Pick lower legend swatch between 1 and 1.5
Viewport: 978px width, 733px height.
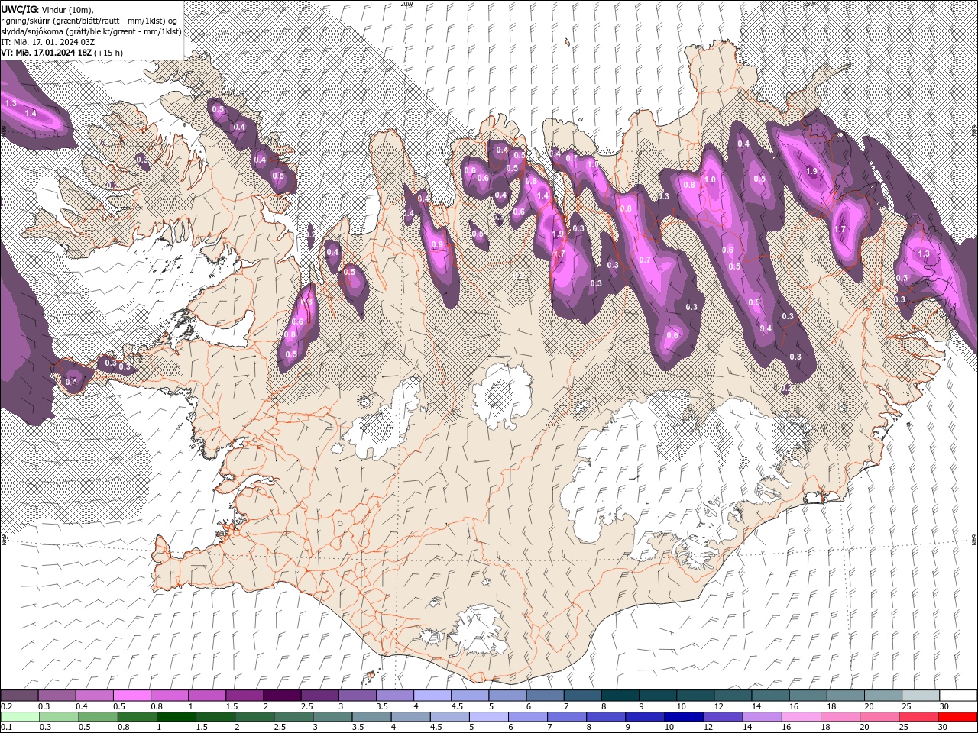[176, 717]
